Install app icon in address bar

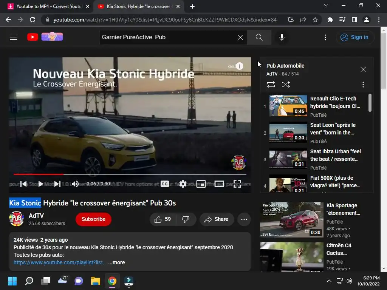291,20
